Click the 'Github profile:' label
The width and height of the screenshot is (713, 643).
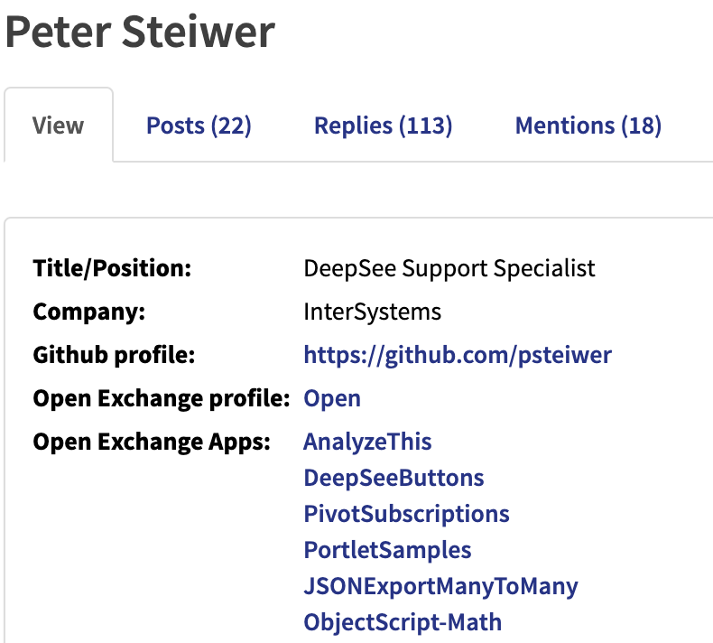click(x=114, y=355)
